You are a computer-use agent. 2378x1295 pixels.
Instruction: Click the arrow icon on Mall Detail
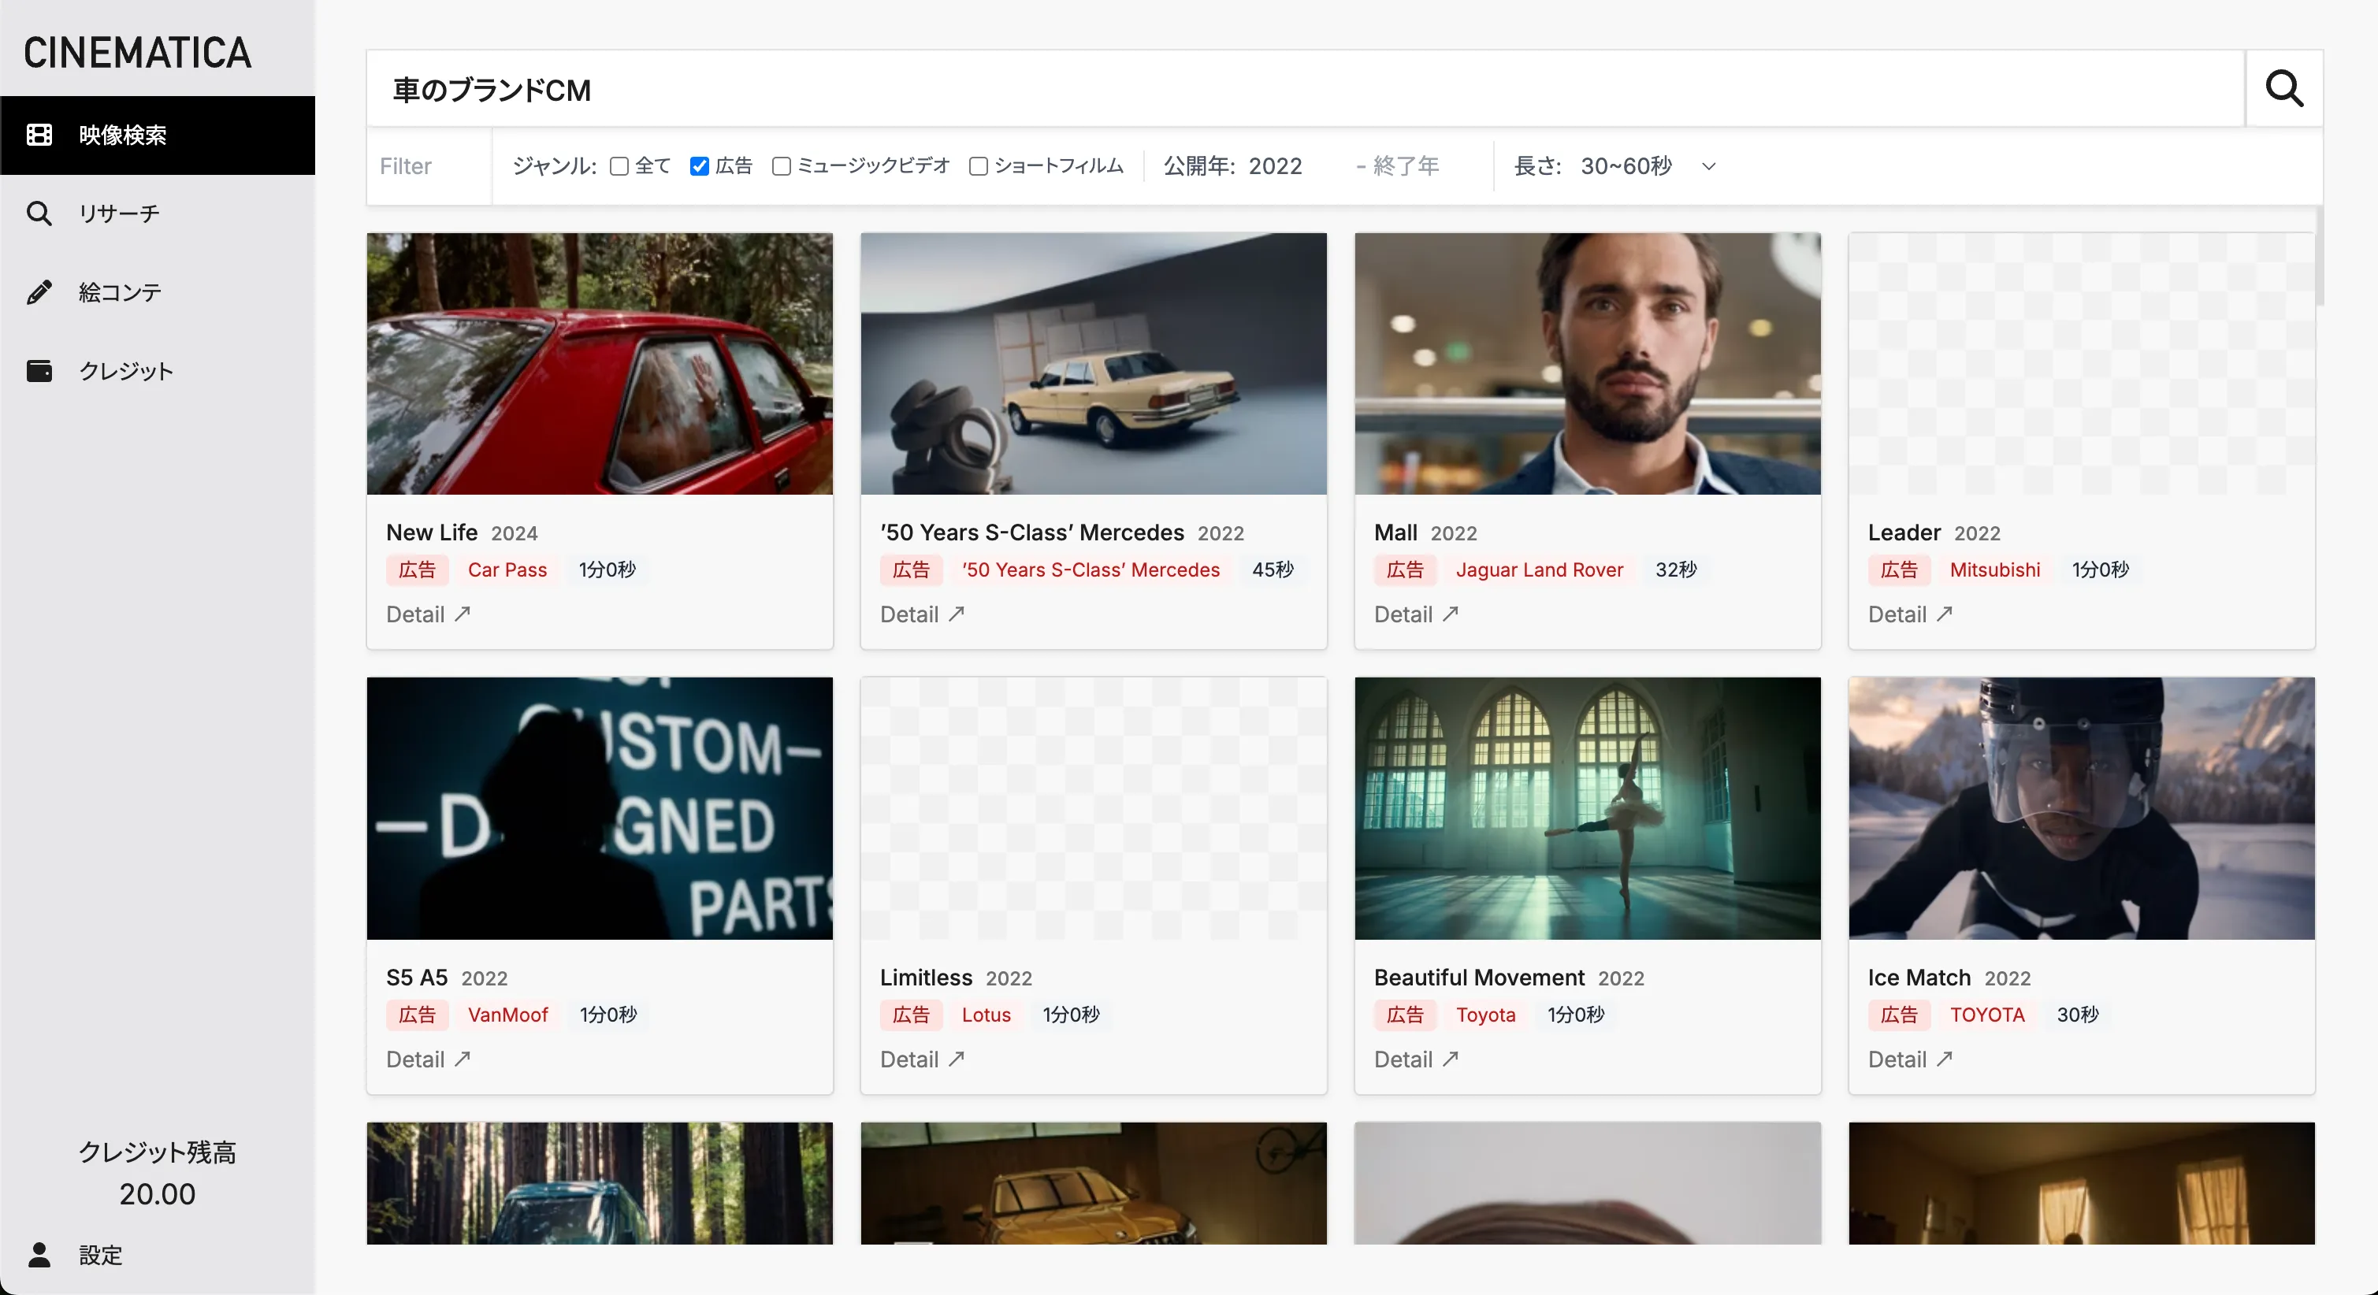coord(1451,614)
